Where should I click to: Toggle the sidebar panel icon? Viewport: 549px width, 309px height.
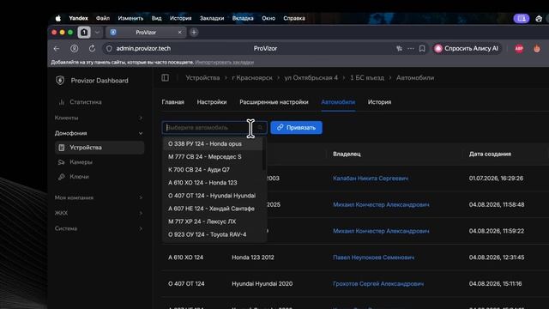166,78
